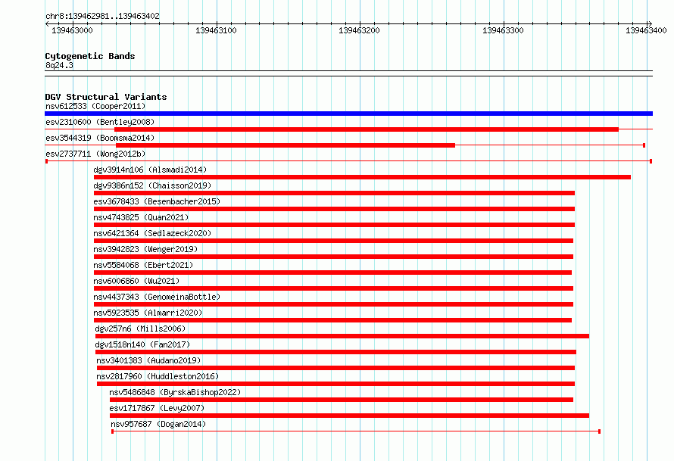The height and width of the screenshot is (461, 674).
Task: Select the blue nsv612533 variant bar
Action: point(348,114)
